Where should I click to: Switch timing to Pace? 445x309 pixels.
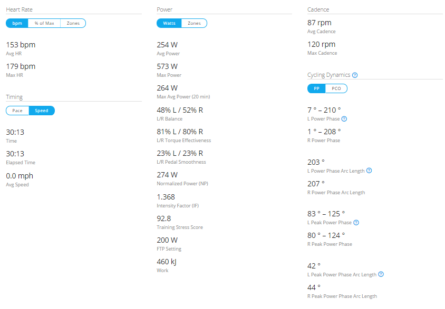click(x=17, y=111)
